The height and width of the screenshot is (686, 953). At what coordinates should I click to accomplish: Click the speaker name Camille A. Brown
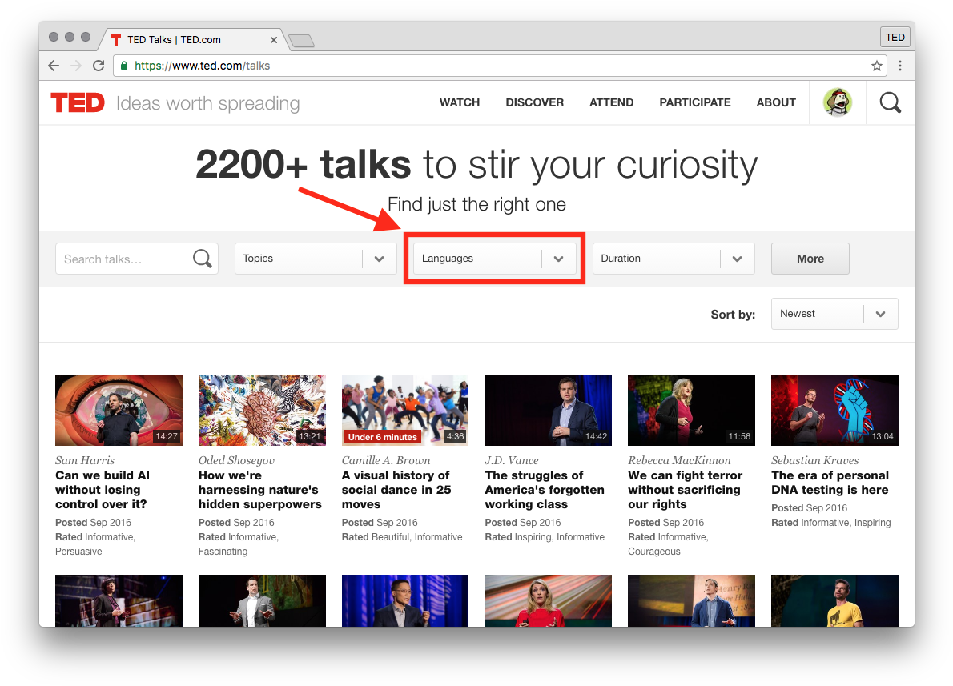386,460
